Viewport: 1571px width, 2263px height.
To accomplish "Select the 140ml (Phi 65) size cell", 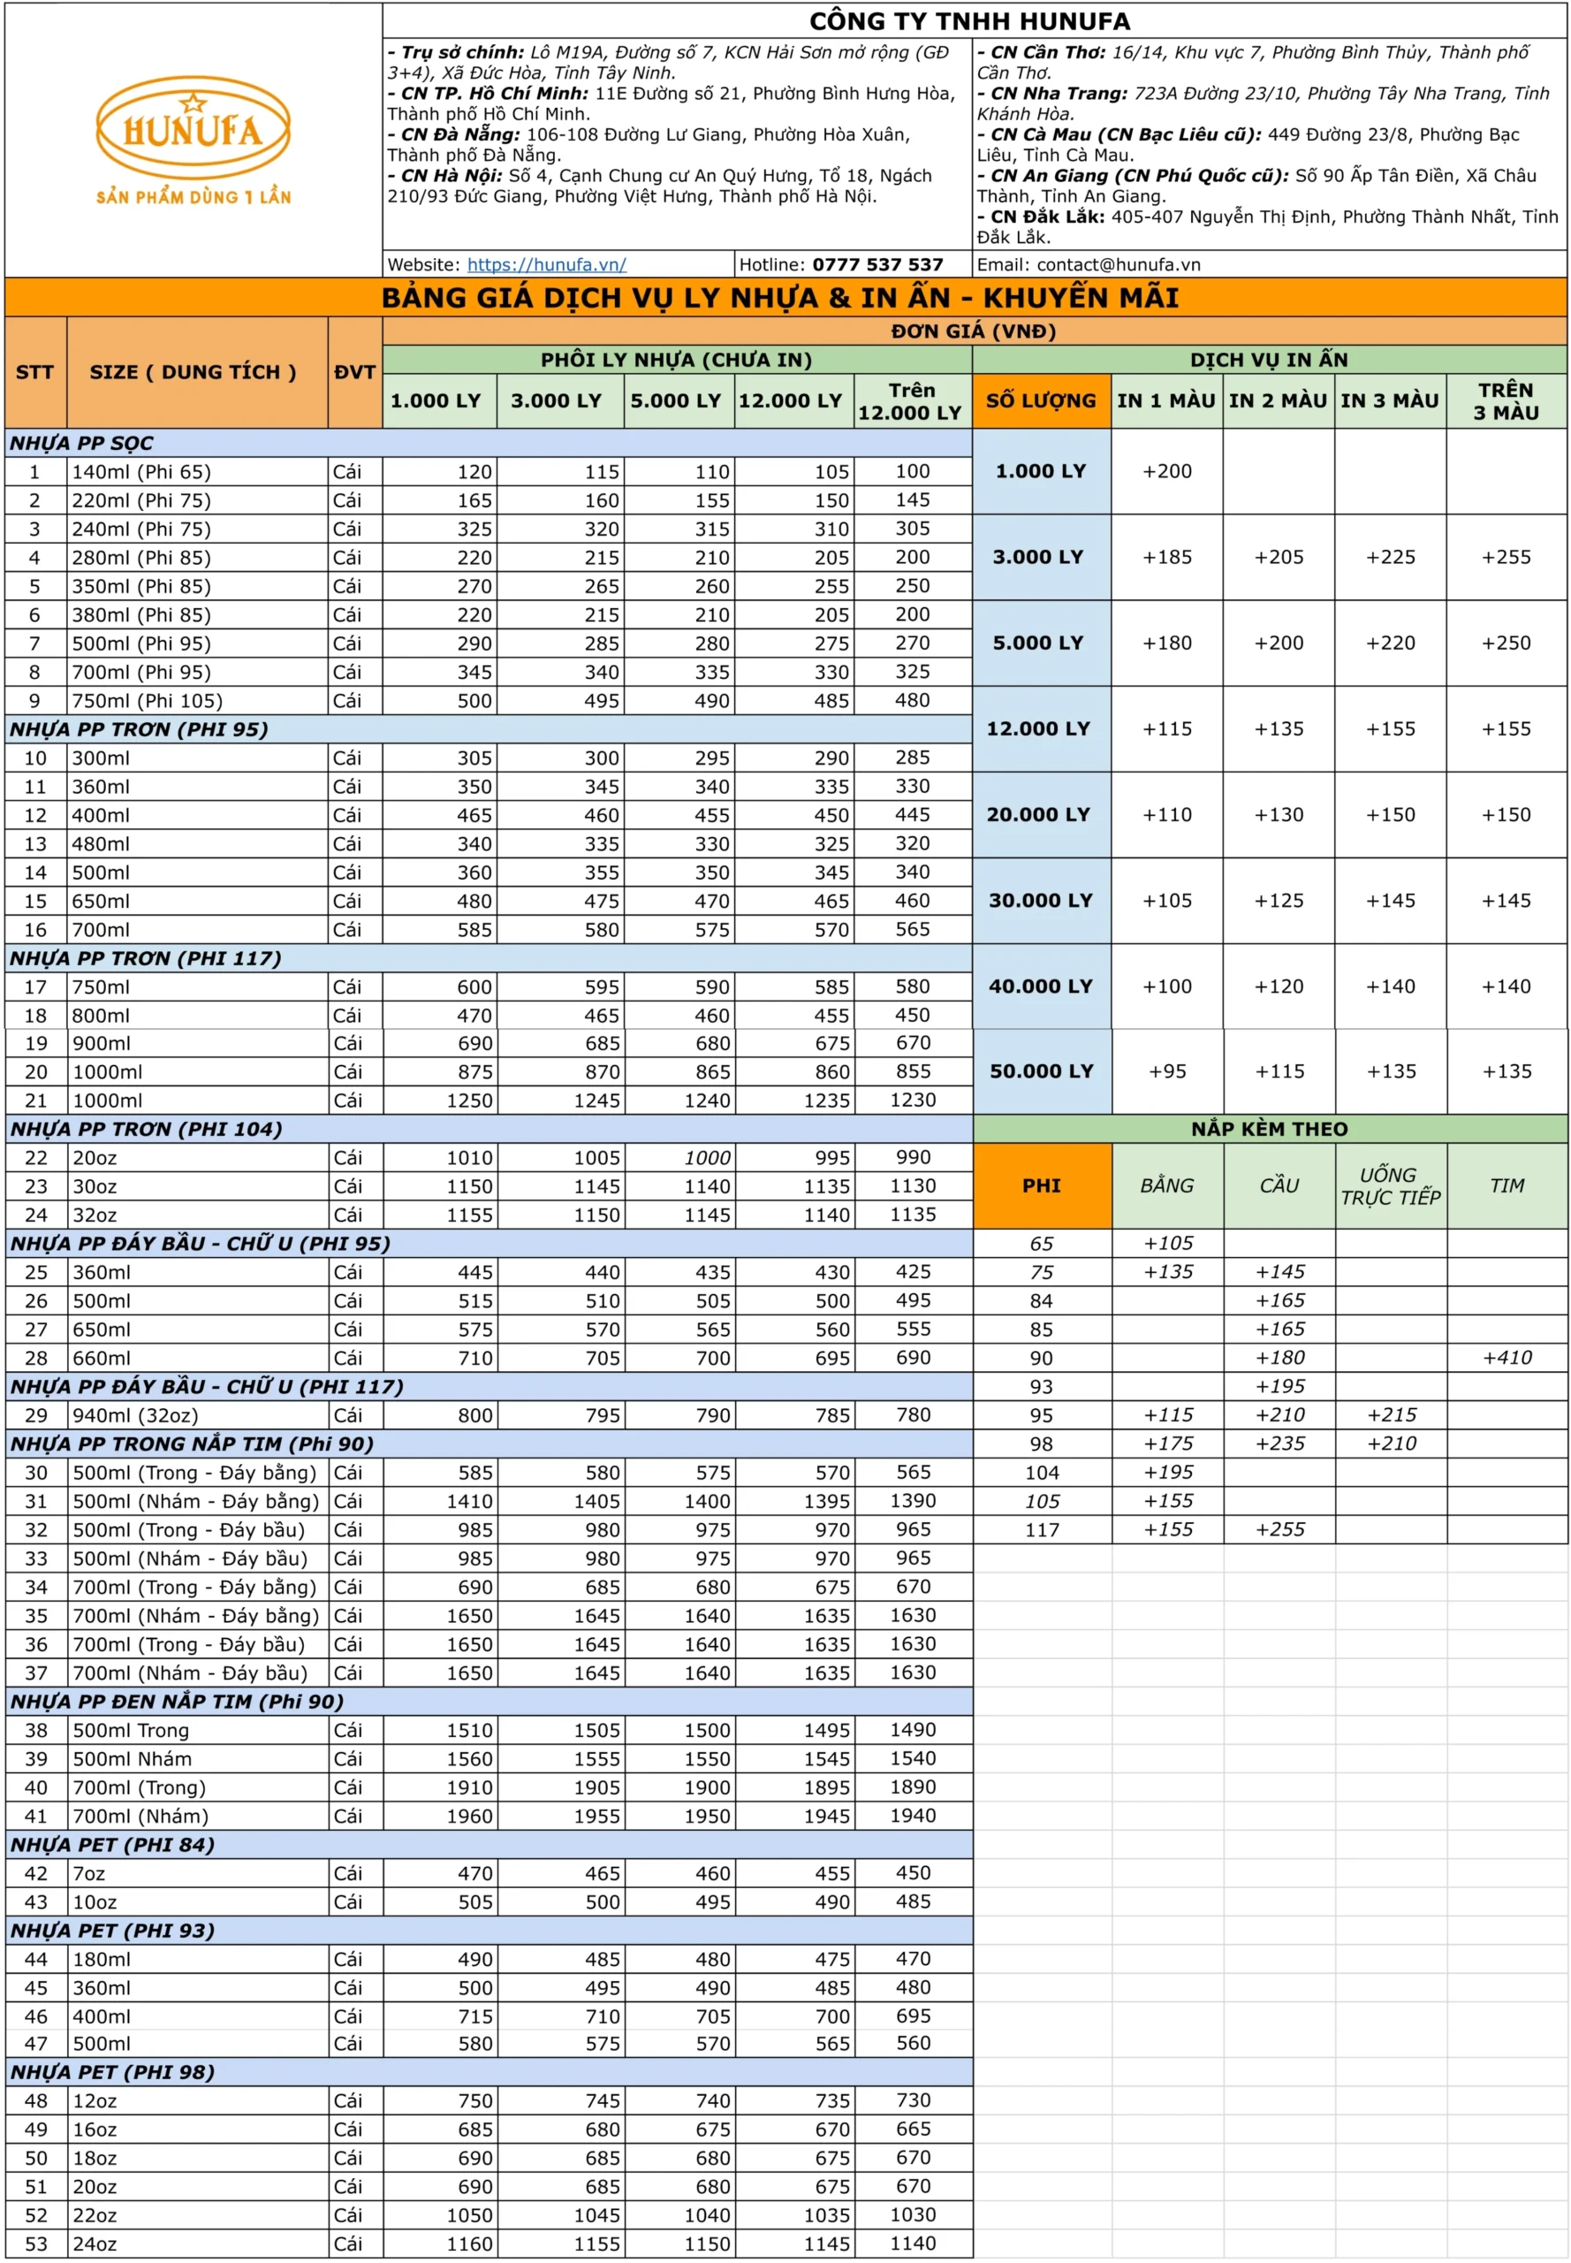I will point(198,472).
